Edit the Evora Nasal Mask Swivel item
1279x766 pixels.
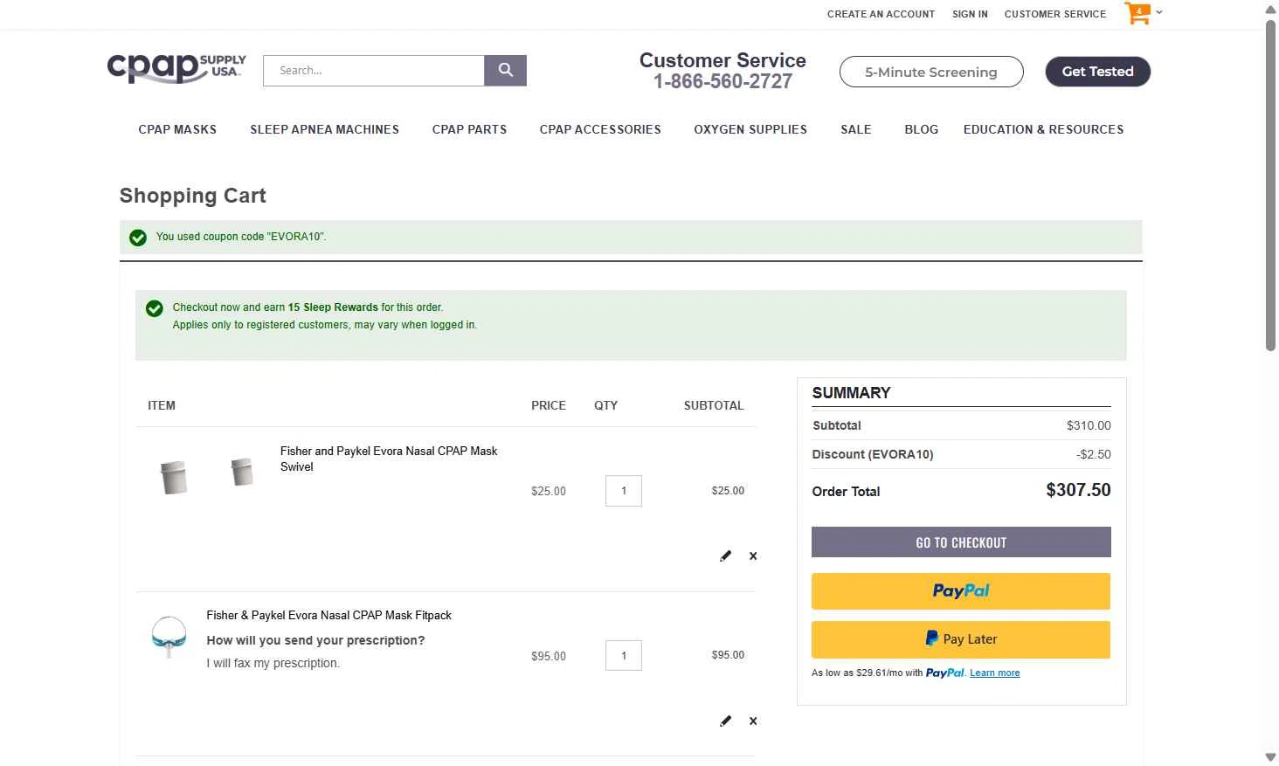click(x=725, y=556)
